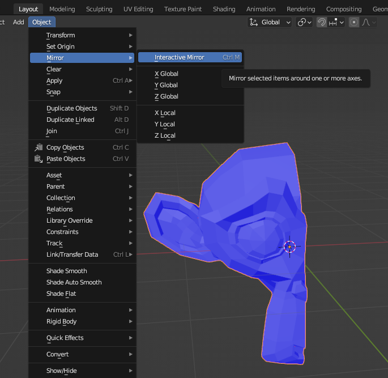Apply Shade Smooth
Viewport: 388px width, 378px height.
[x=82, y=271]
